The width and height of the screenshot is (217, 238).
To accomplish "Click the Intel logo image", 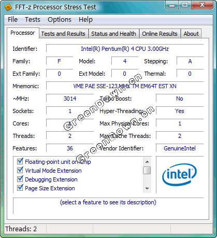I will (x=179, y=175).
